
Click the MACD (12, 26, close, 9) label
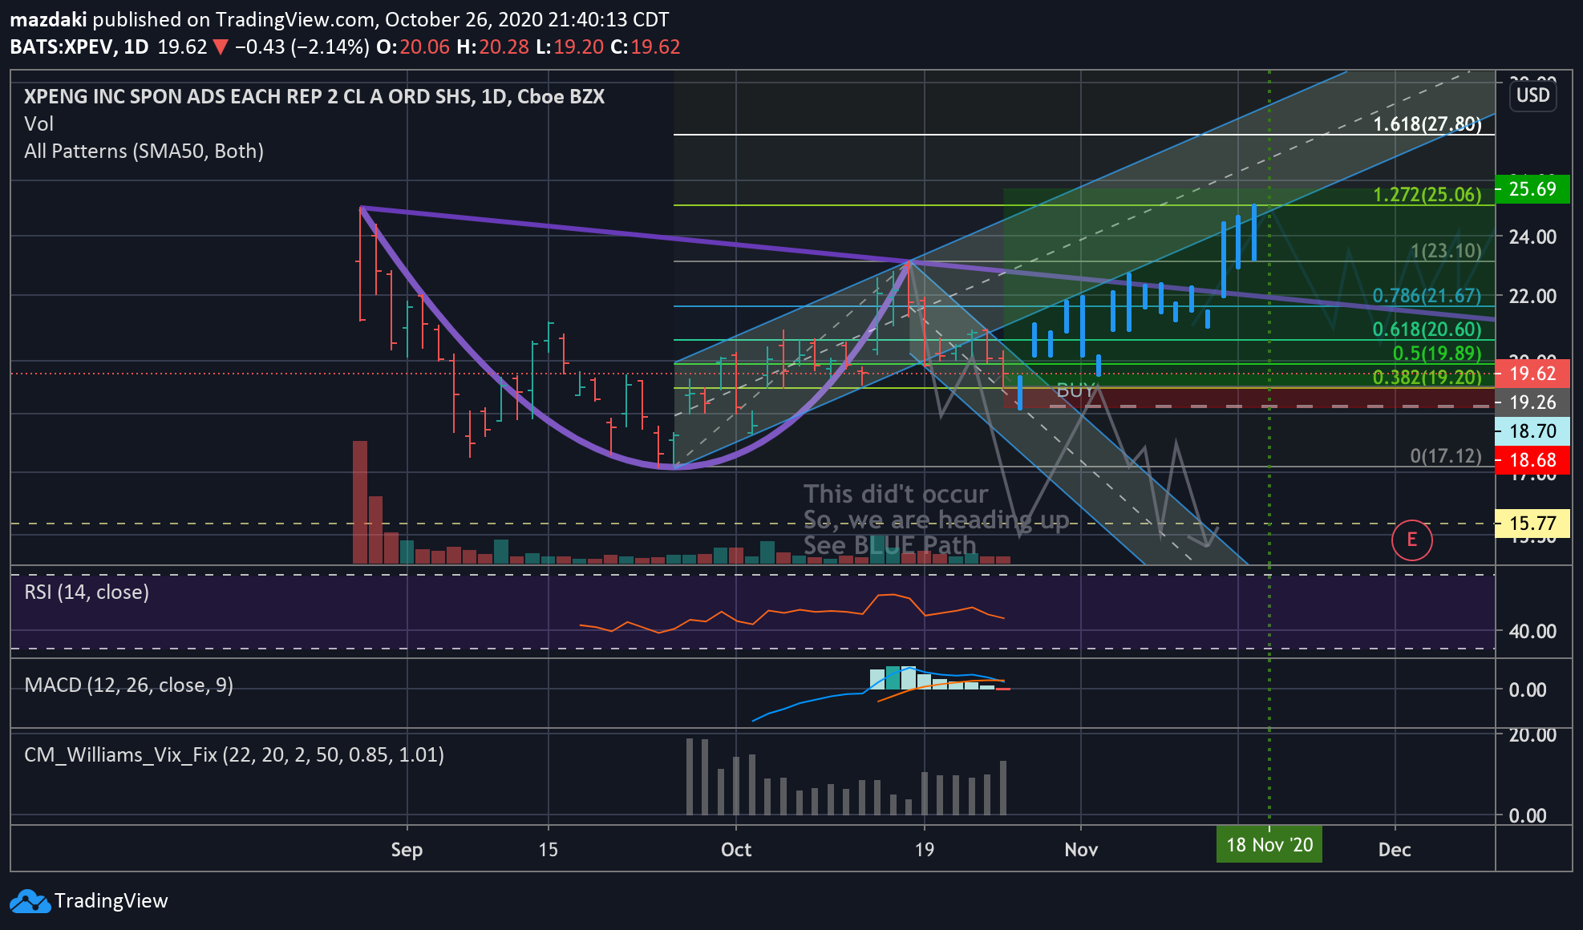pos(129,685)
